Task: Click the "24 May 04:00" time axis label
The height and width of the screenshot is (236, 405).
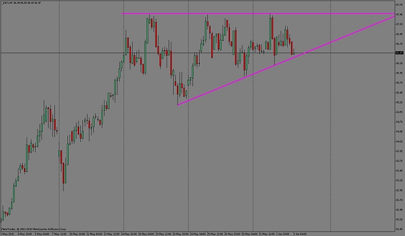Action: point(198,234)
